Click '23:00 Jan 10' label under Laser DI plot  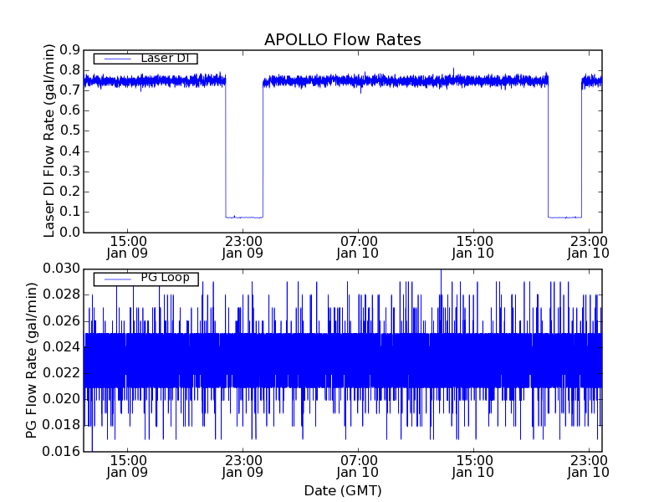(x=589, y=248)
